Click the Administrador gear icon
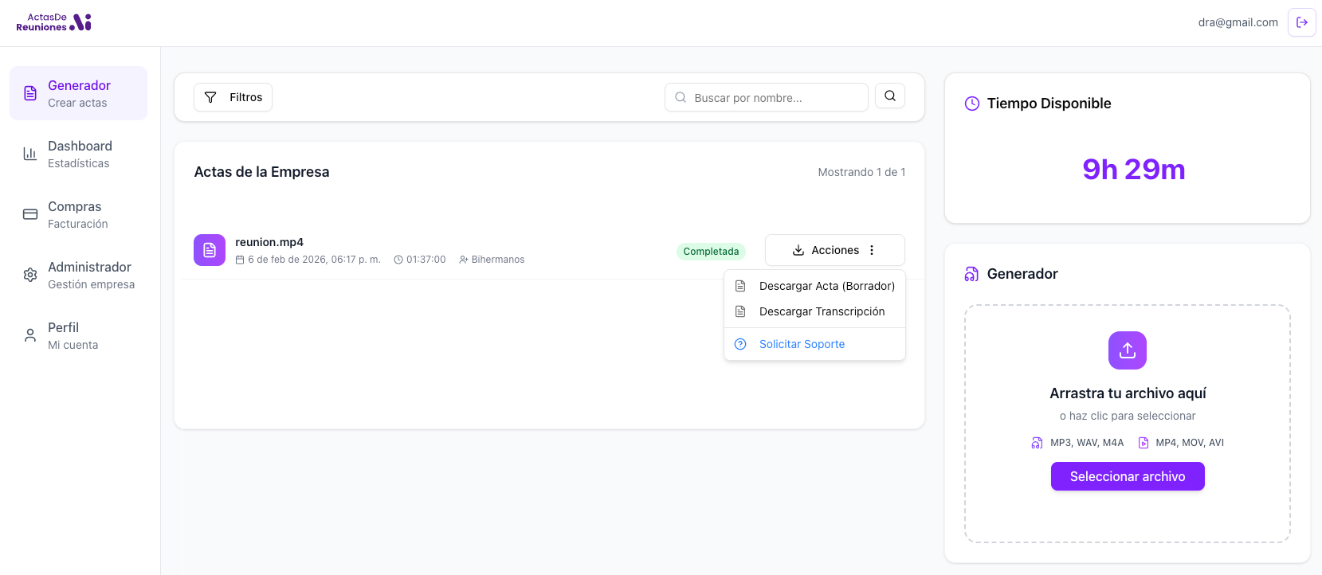Screen dimensions: 1322x575 [30, 275]
